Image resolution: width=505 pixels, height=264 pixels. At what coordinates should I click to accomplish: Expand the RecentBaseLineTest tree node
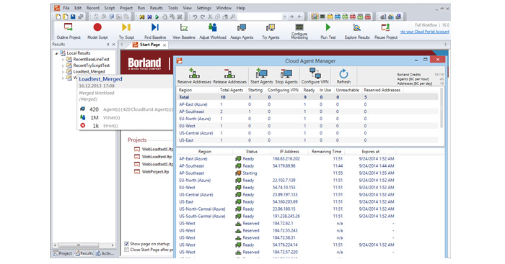pos(63,60)
